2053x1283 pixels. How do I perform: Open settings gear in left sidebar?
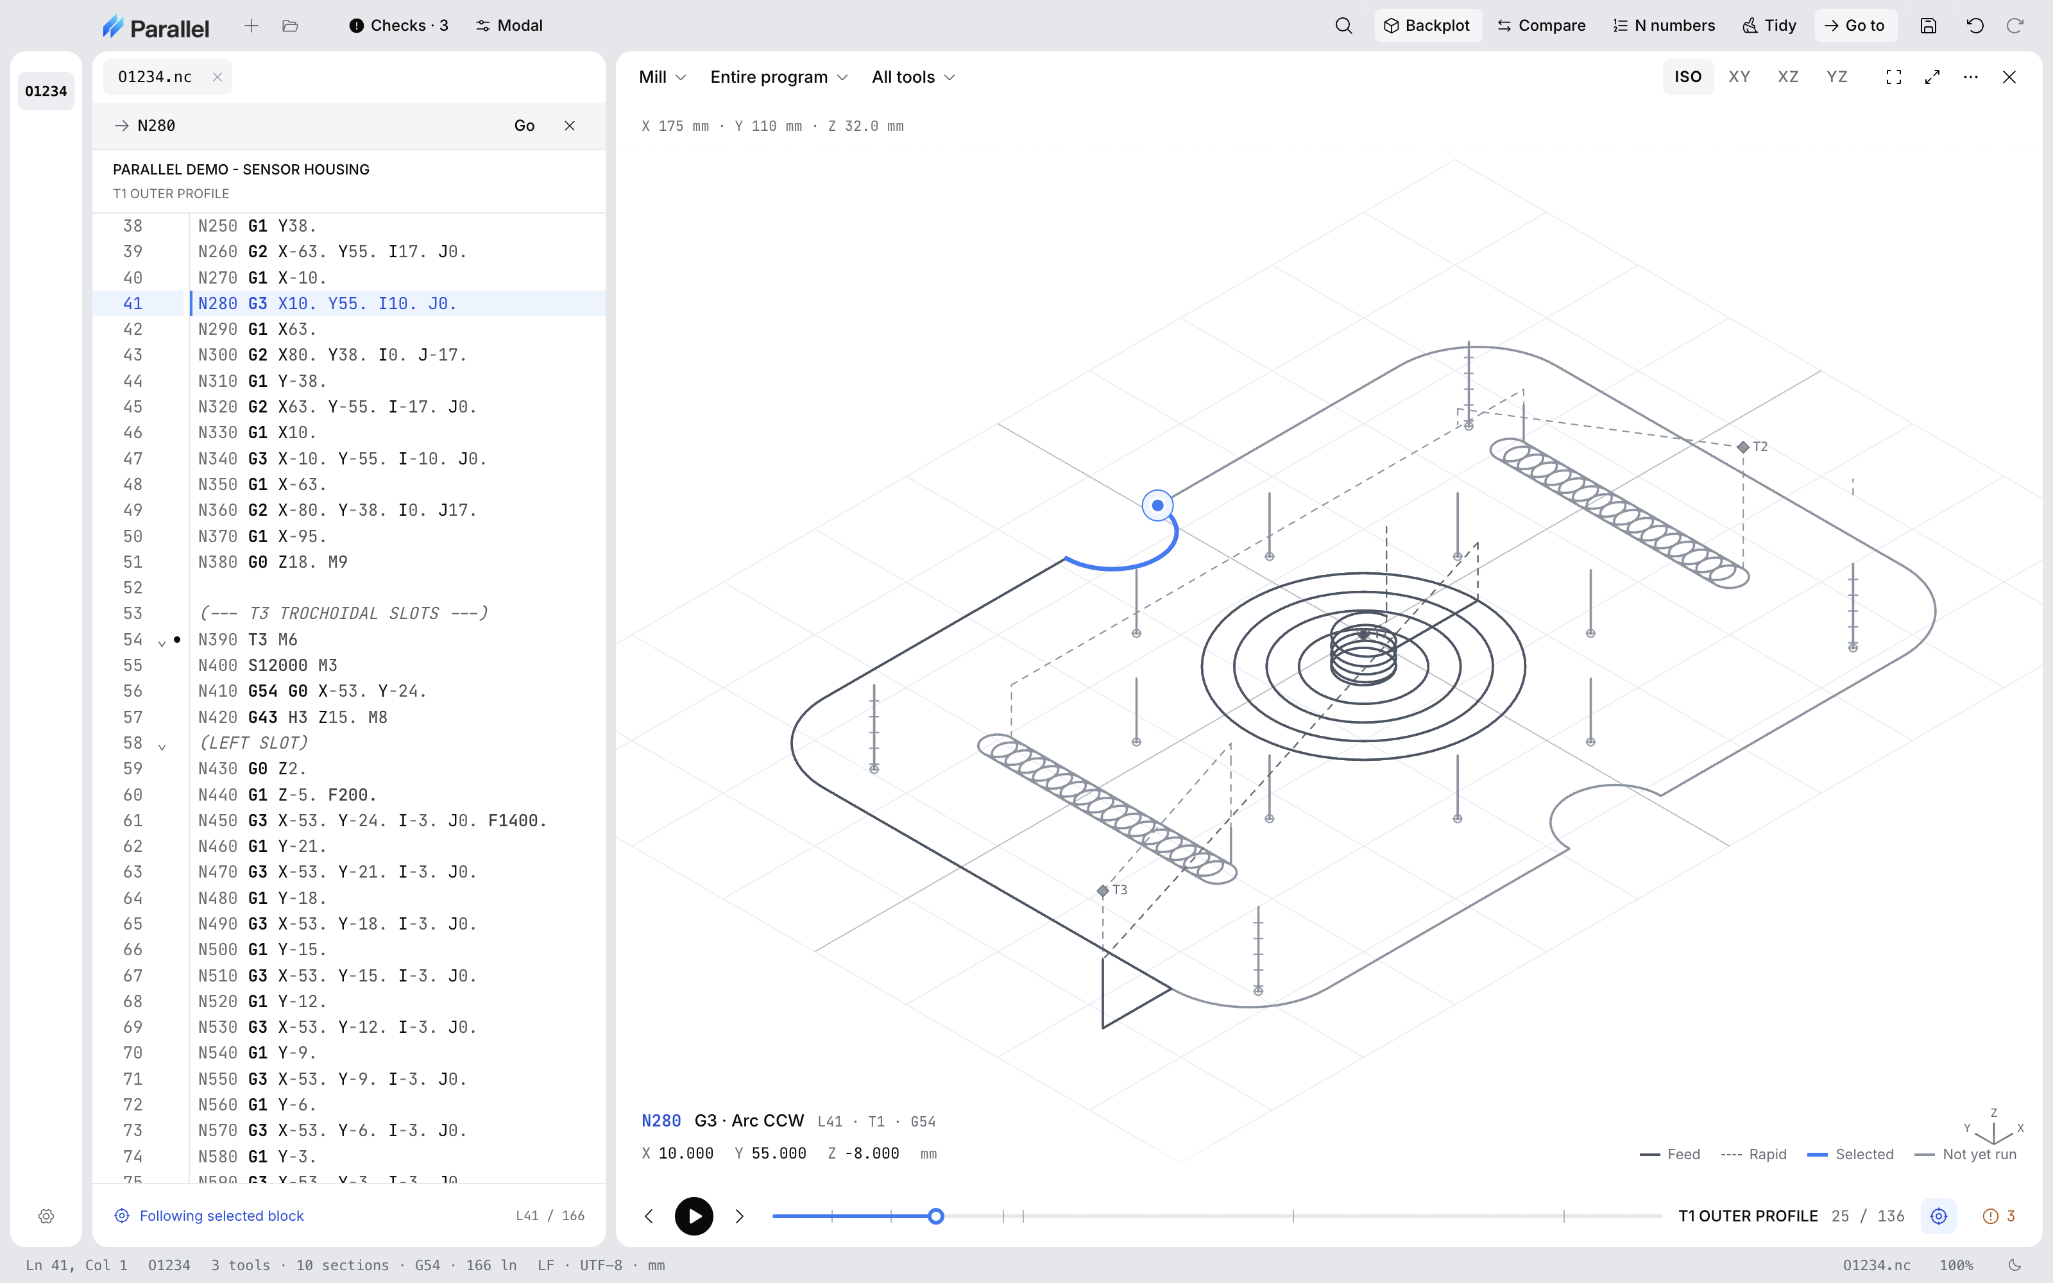pos(47,1216)
